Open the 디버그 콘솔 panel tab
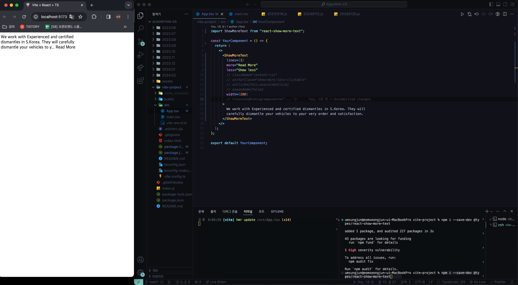This screenshot has width=518, height=285. pos(230,211)
